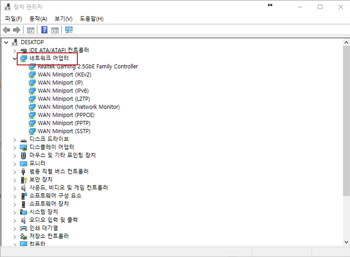Image resolution: width=350 pixels, height=257 pixels.
Task: Click the WAN Miniport (IPv6) icon
Action: (32, 91)
